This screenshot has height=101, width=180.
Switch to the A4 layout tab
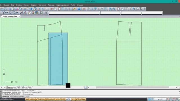click(x=15, y=87)
